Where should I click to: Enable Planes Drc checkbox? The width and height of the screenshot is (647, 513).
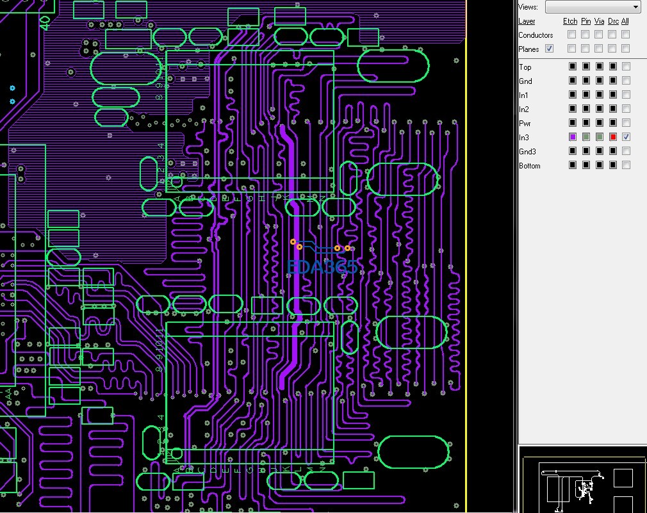612,48
